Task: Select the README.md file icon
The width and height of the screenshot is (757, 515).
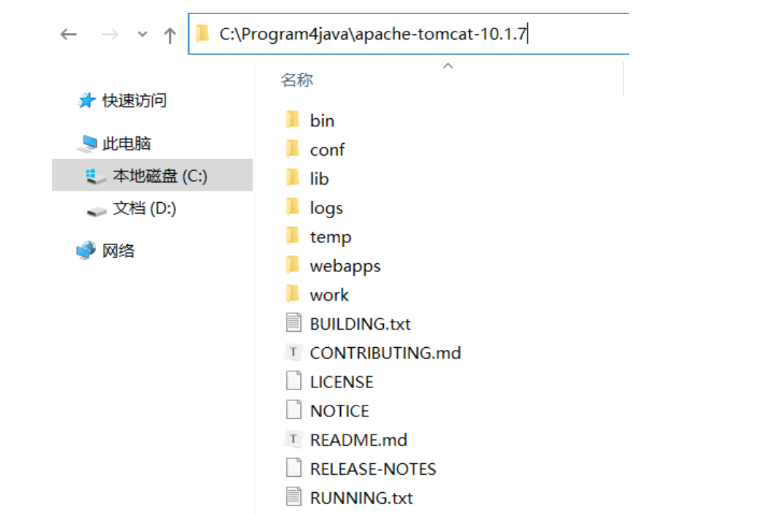Action: coord(294,439)
